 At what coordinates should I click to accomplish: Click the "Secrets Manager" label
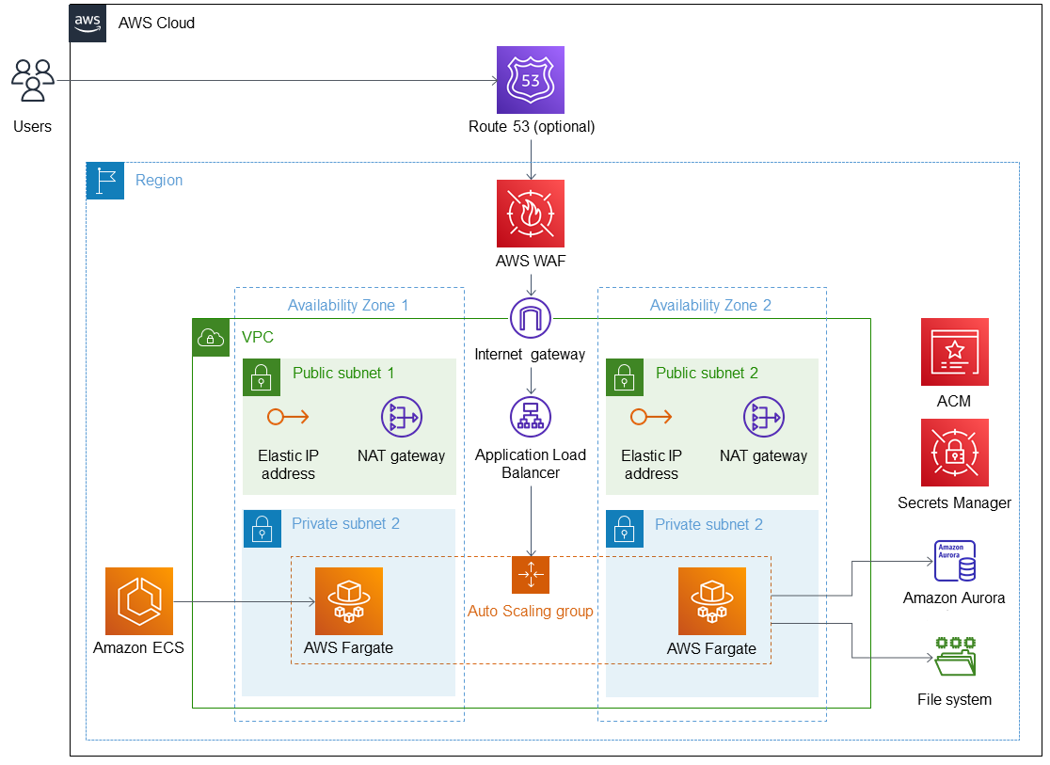point(954,503)
